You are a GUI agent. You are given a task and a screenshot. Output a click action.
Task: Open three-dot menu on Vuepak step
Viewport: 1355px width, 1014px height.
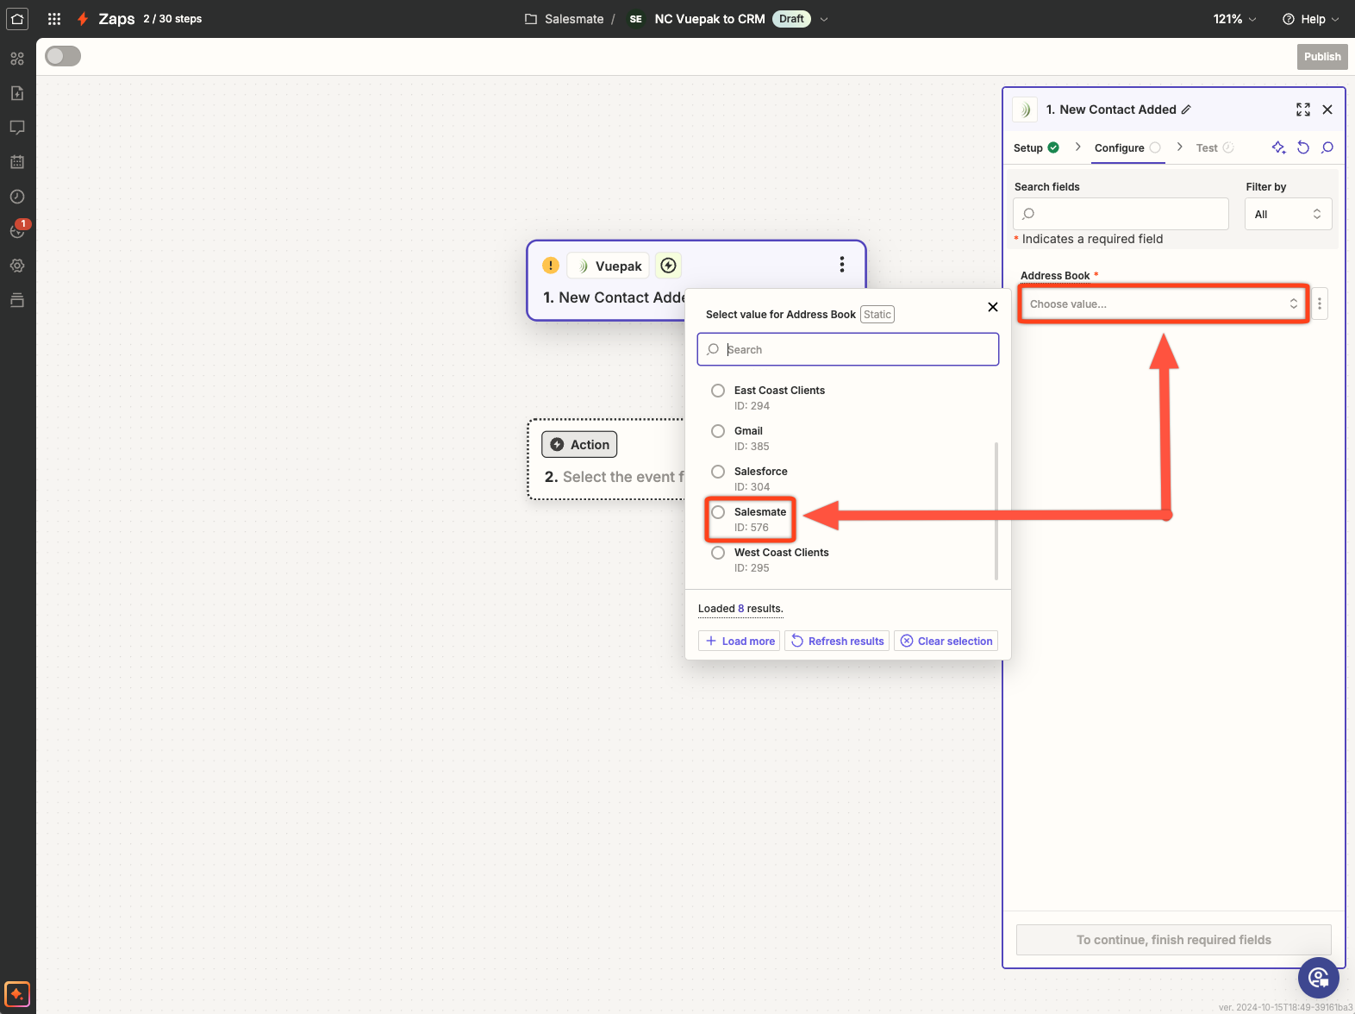pyautogui.click(x=842, y=265)
